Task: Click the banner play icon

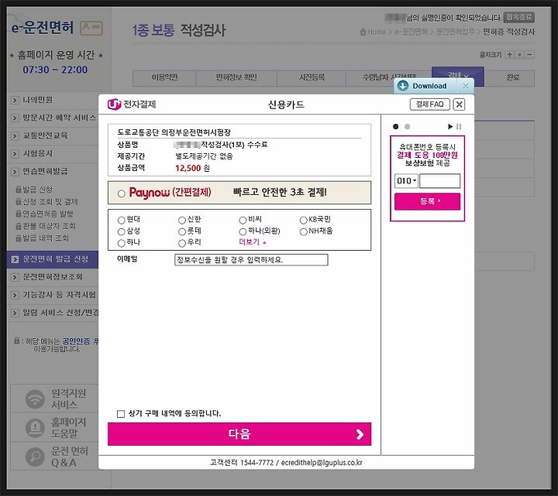Action: (x=449, y=126)
